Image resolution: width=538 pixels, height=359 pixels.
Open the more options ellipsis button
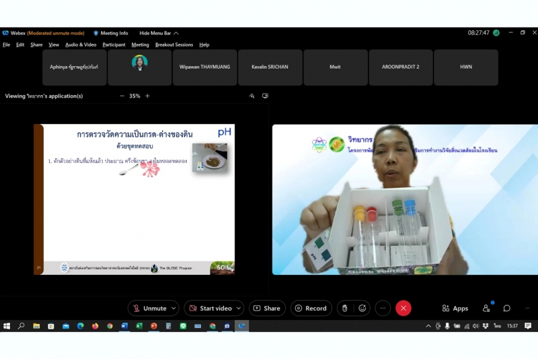click(383, 308)
